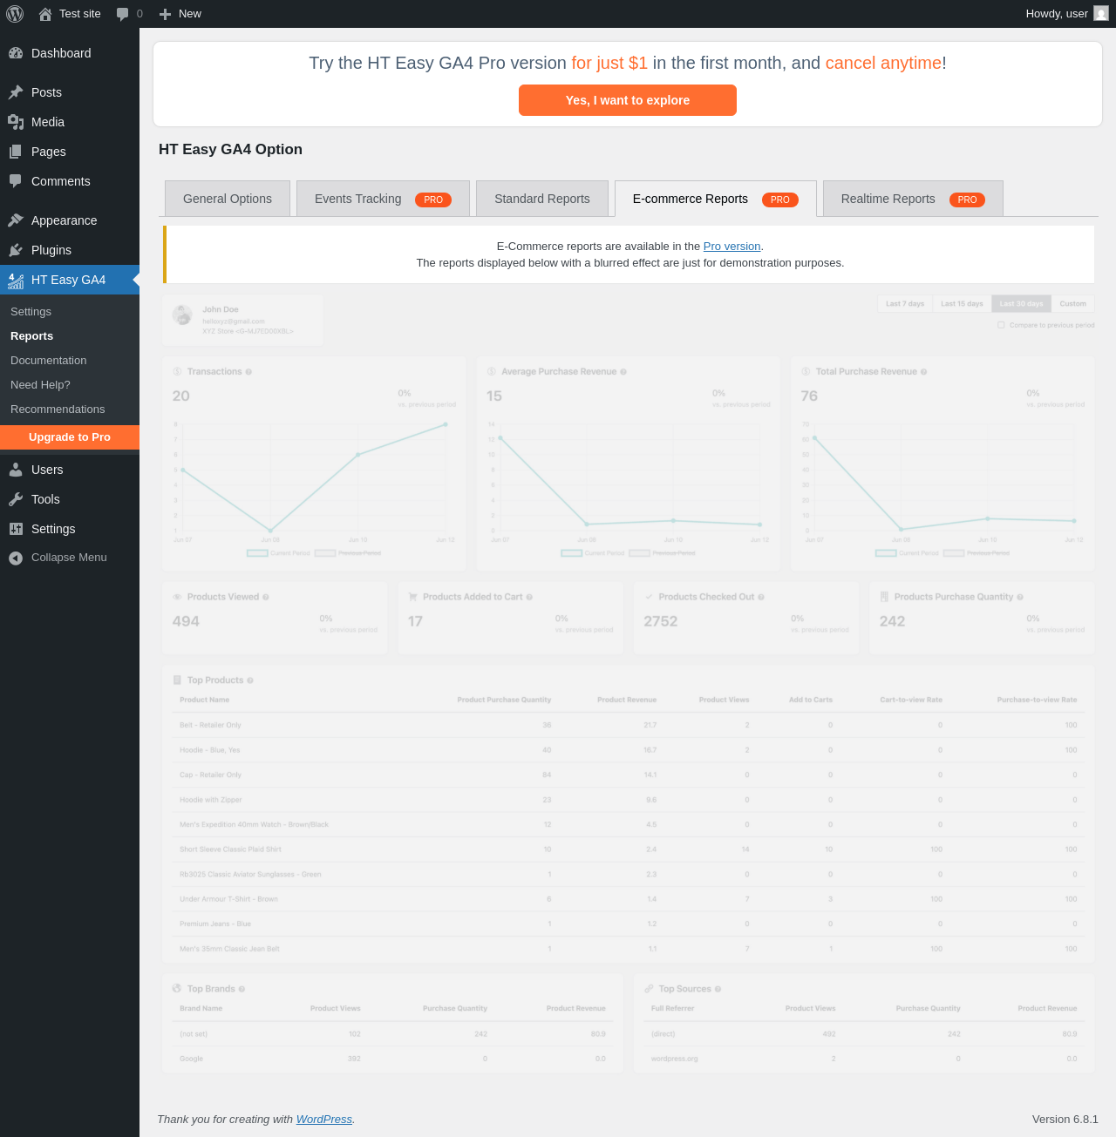This screenshot has height=1137, width=1116.
Task: Click the Tools wrench icon
Action: [16, 499]
